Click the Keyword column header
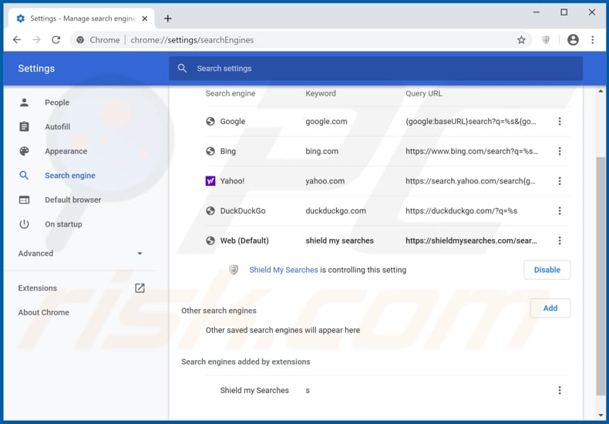This screenshot has width=609, height=424. pos(321,93)
